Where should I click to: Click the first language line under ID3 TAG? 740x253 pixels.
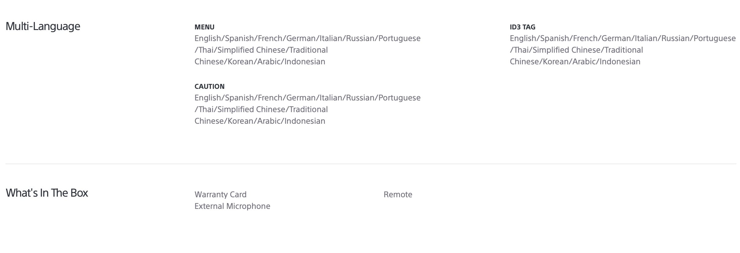point(623,38)
